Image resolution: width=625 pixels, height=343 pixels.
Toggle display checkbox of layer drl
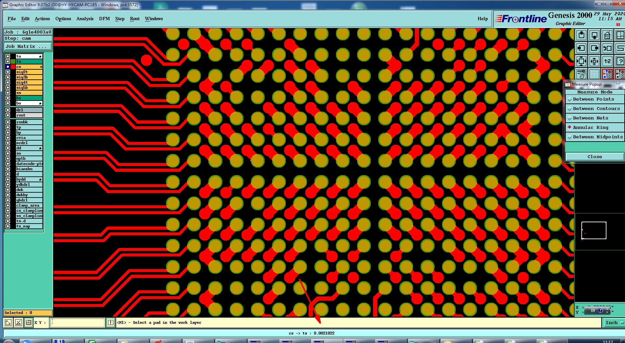point(8,110)
